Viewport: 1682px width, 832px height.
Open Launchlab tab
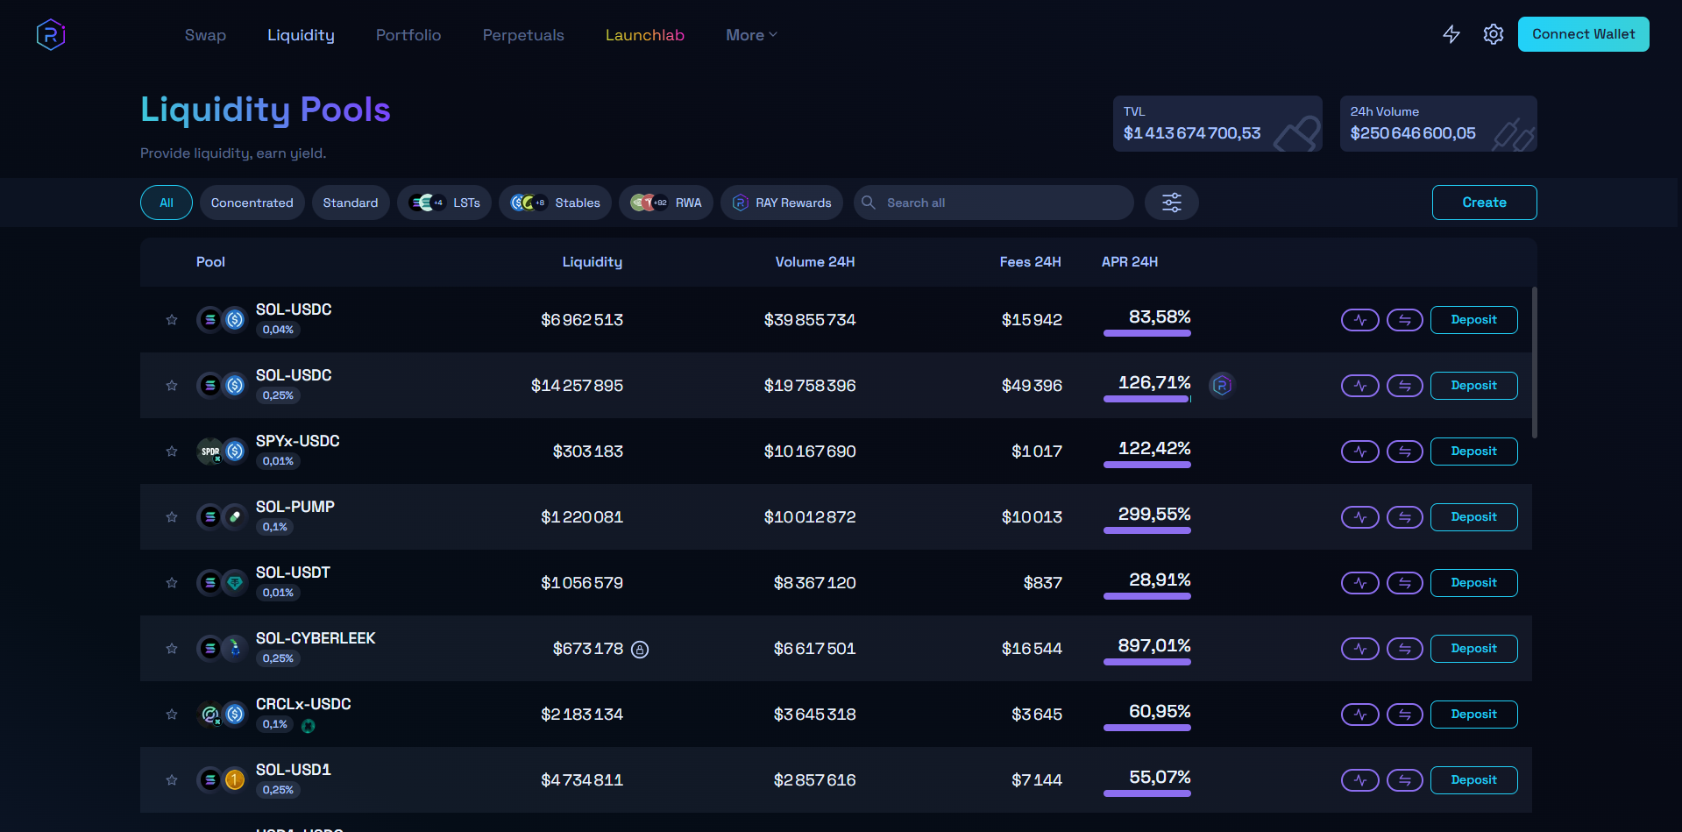coord(645,35)
